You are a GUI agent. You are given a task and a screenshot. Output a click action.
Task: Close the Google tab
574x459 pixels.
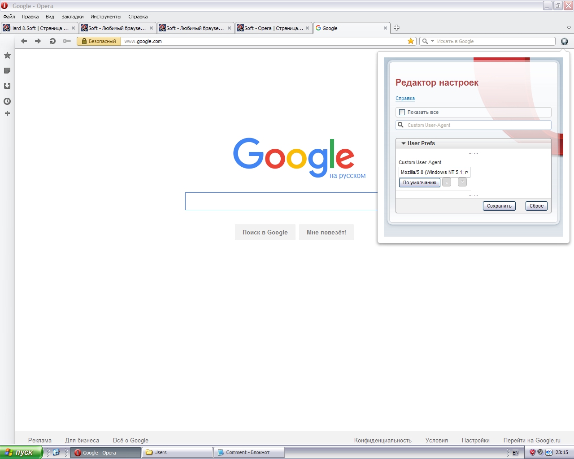385,28
